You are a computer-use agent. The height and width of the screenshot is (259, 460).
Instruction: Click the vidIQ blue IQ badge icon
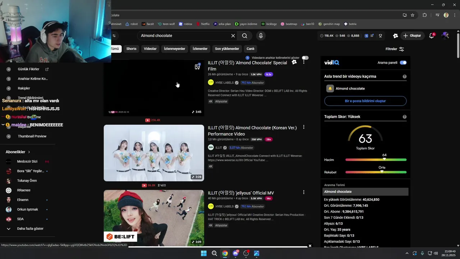tap(366, 36)
